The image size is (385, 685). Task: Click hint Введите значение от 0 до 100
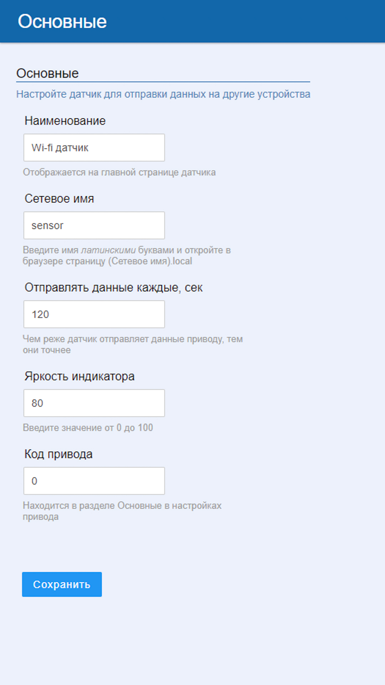[88, 428]
